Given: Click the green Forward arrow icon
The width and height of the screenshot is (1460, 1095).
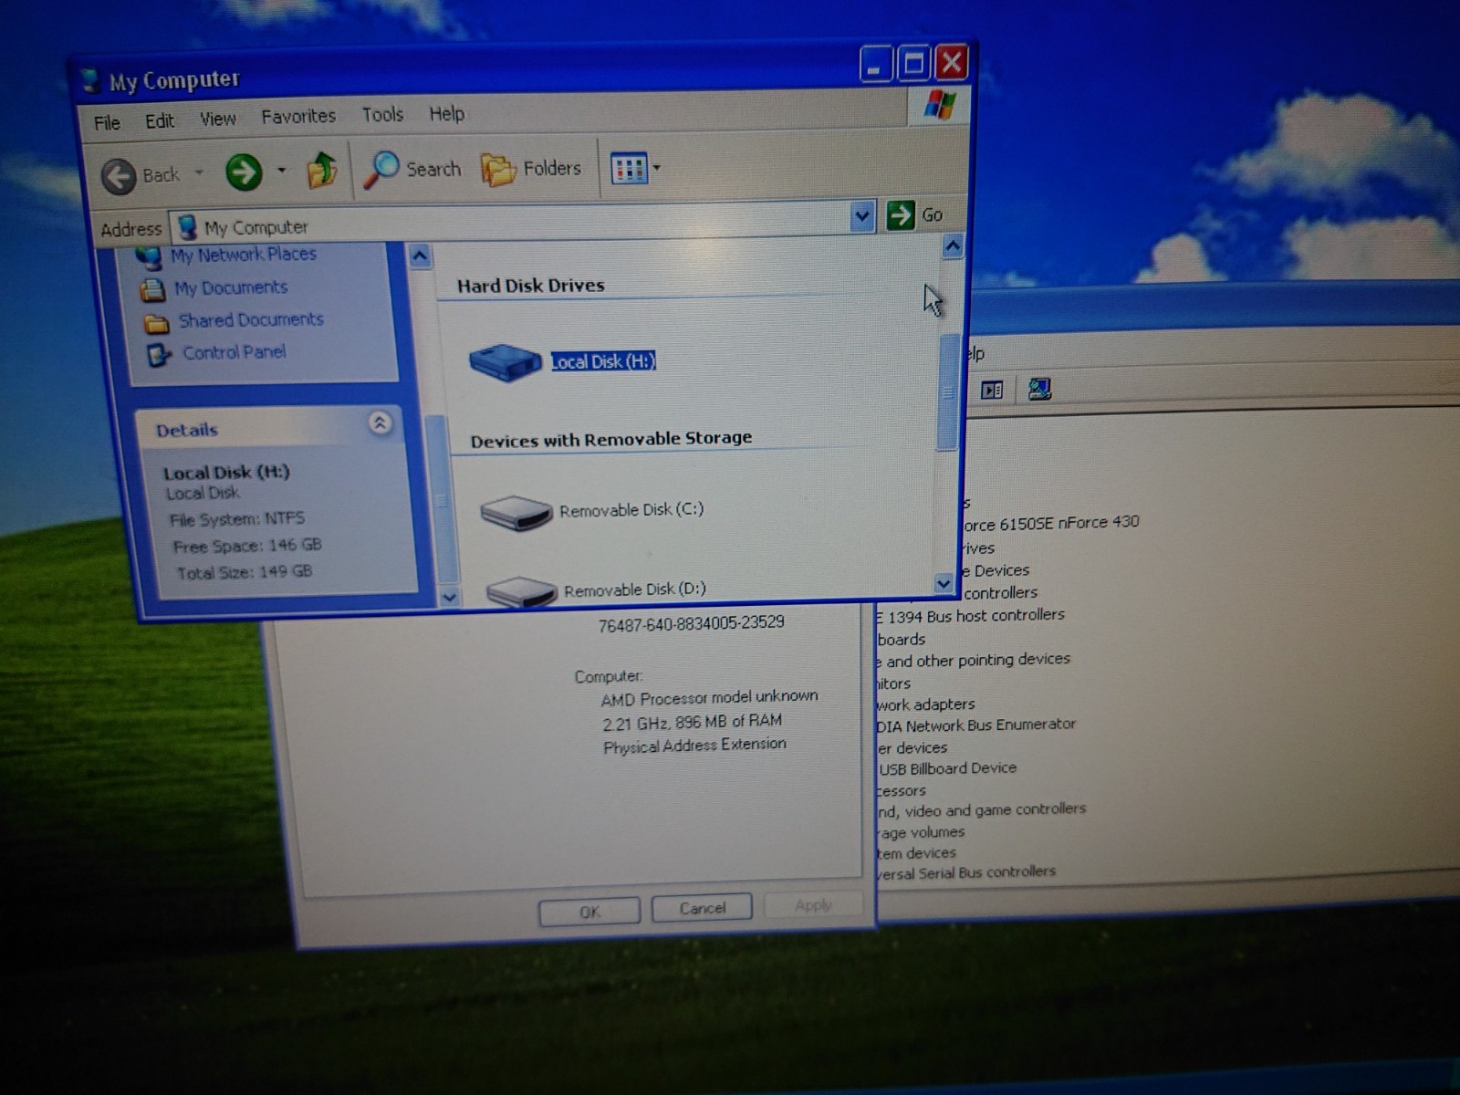Looking at the screenshot, I should [x=244, y=172].
